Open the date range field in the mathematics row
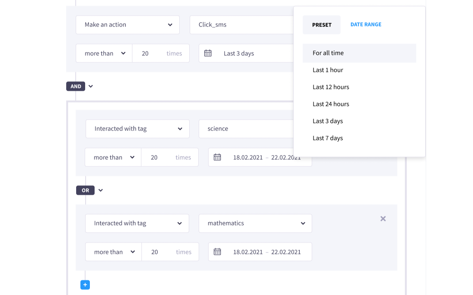The width and height of the screenshot is (473, 295). coord(260,252)
